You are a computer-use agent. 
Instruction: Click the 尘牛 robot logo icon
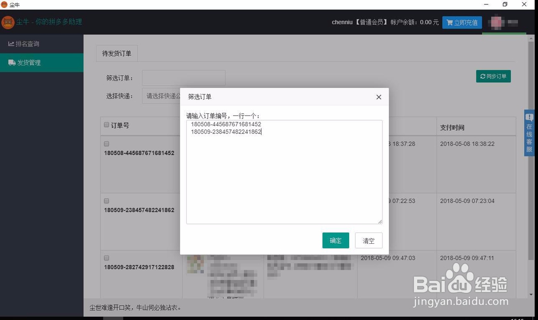click(8, 22)
